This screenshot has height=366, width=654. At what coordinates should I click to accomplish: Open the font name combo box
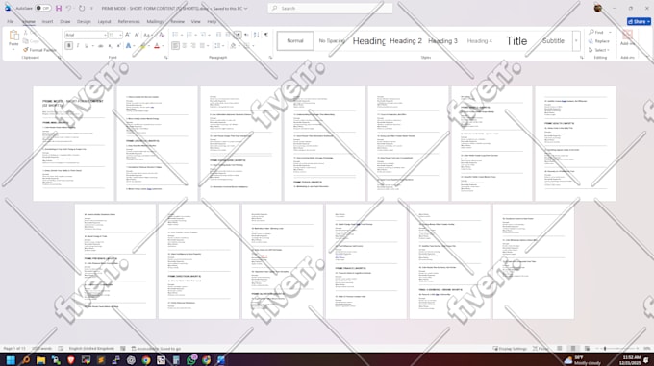click(x=86, y=35)
